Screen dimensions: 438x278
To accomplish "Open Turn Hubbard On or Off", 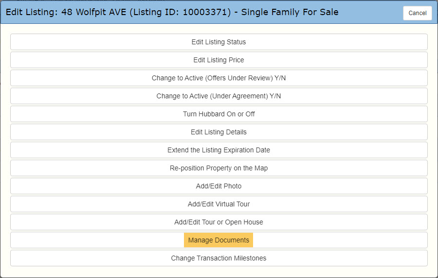I will tap(219, 114).
